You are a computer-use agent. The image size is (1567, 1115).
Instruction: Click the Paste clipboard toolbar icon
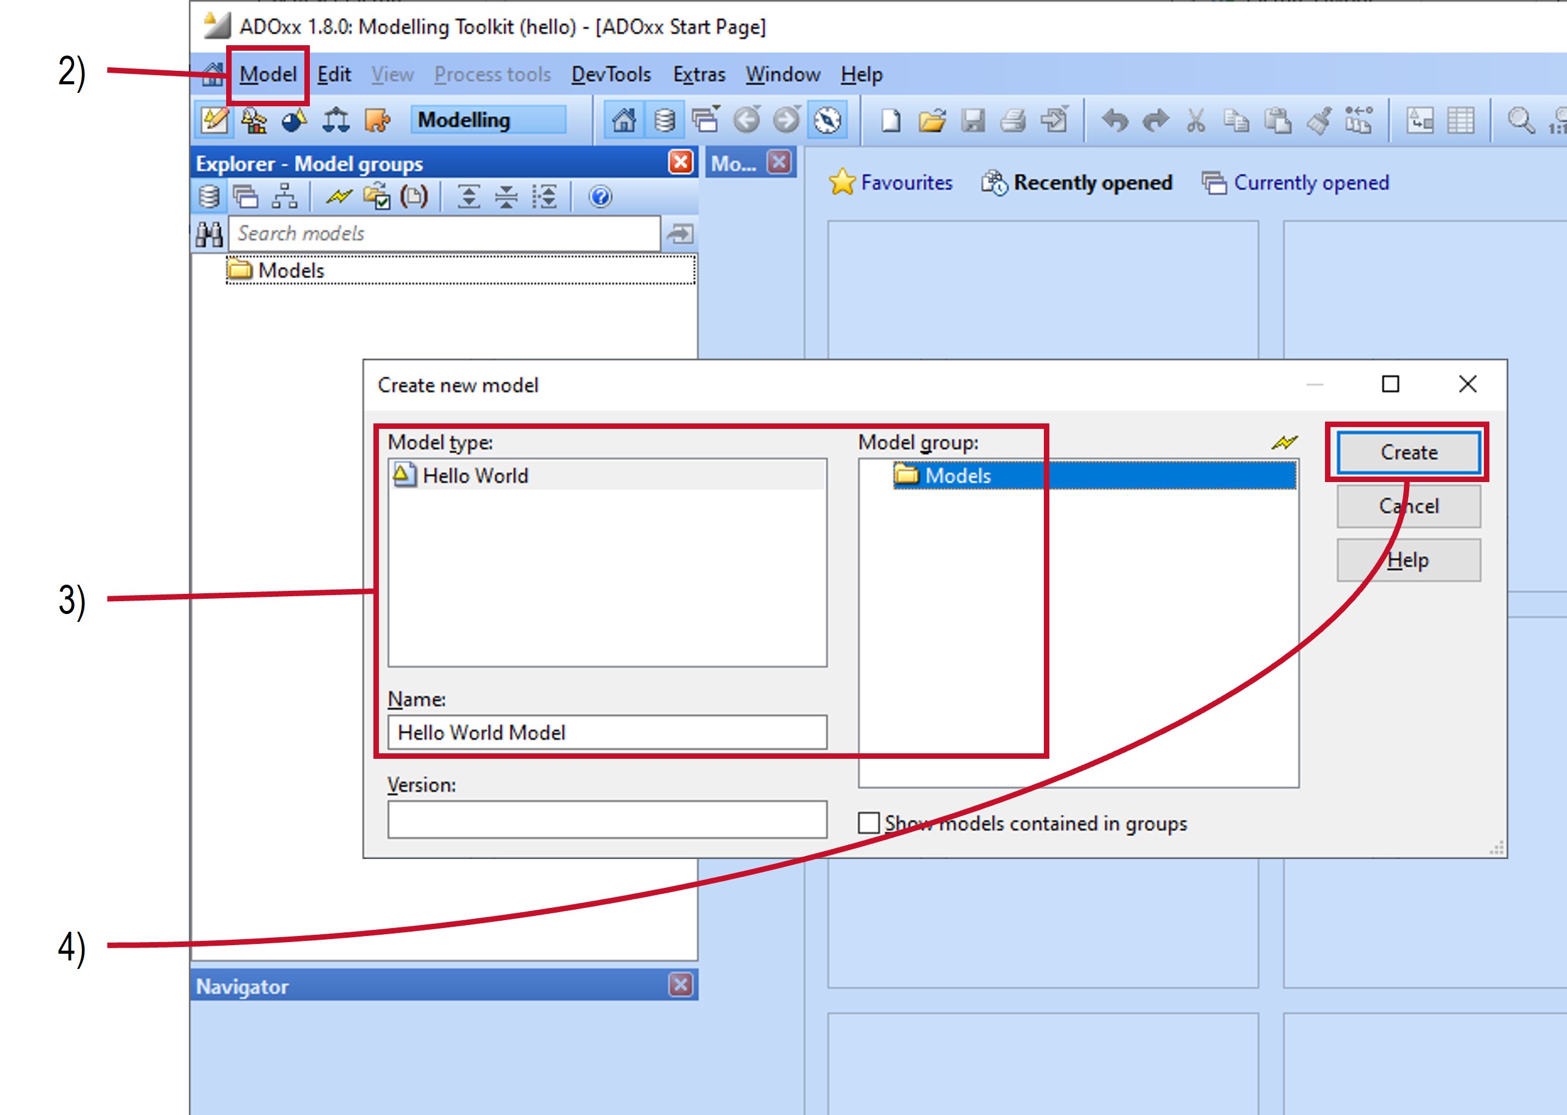[1277, 121]
